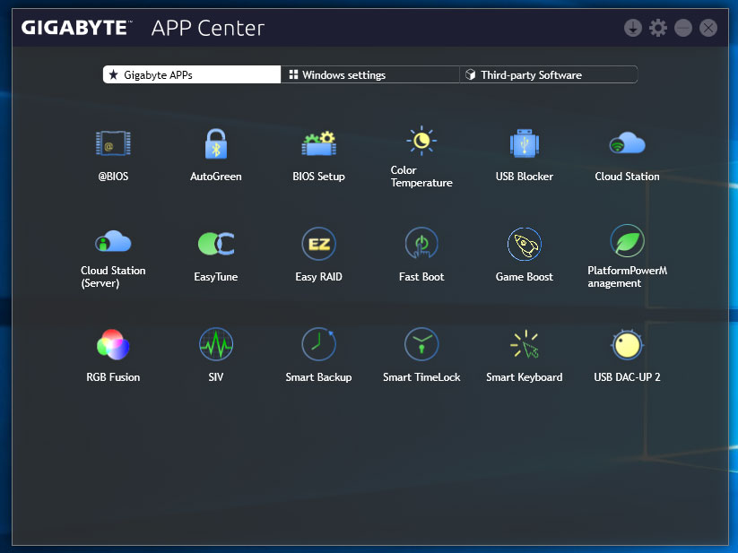Image resolution: width=738 pixels, height=553 pixels.
Task: Open Smart TimeLock
Action: click(x=421, y=344)
